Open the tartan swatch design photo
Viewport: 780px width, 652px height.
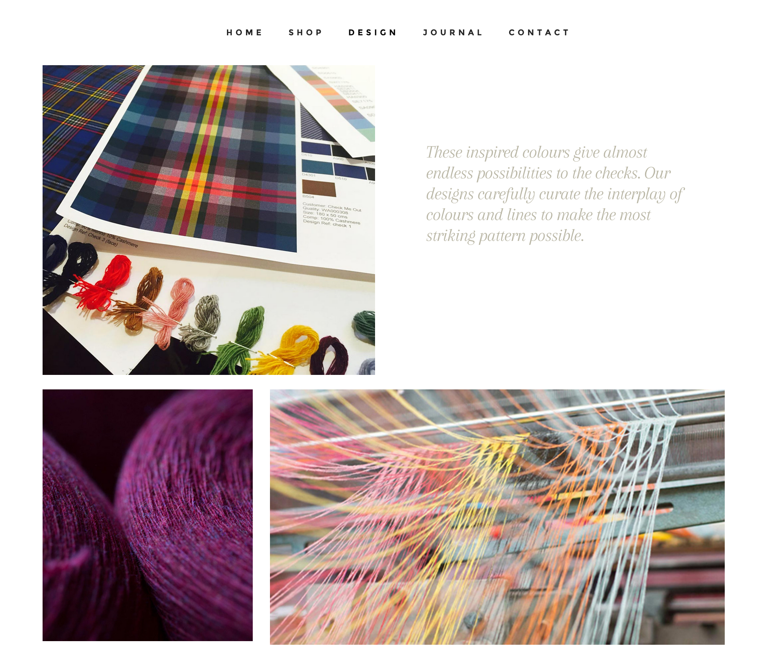coord(209,220)
